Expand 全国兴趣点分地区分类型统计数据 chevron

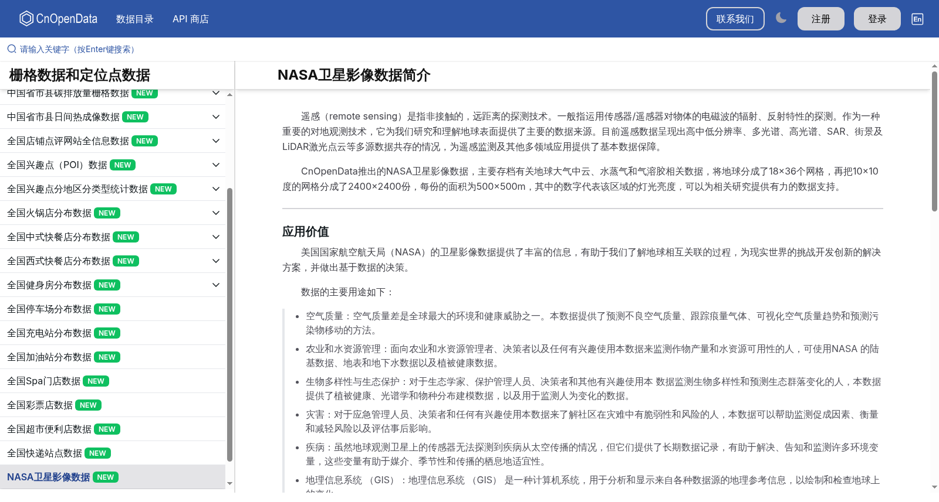[x=216, y=189]
